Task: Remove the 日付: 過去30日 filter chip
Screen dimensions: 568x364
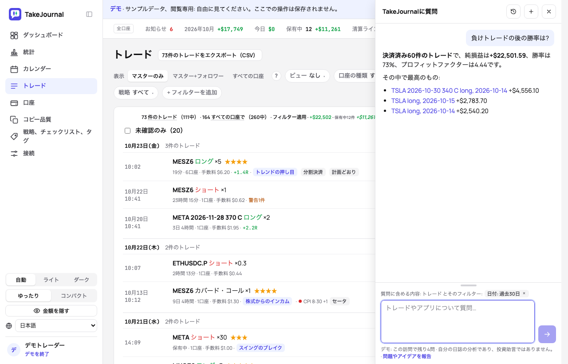Action: 524,293
